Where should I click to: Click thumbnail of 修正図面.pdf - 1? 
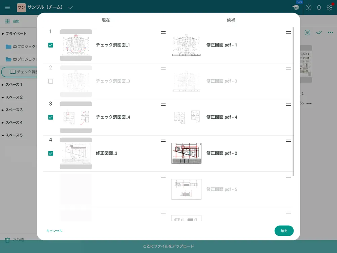pyautogui.click(x=186, y=45)
